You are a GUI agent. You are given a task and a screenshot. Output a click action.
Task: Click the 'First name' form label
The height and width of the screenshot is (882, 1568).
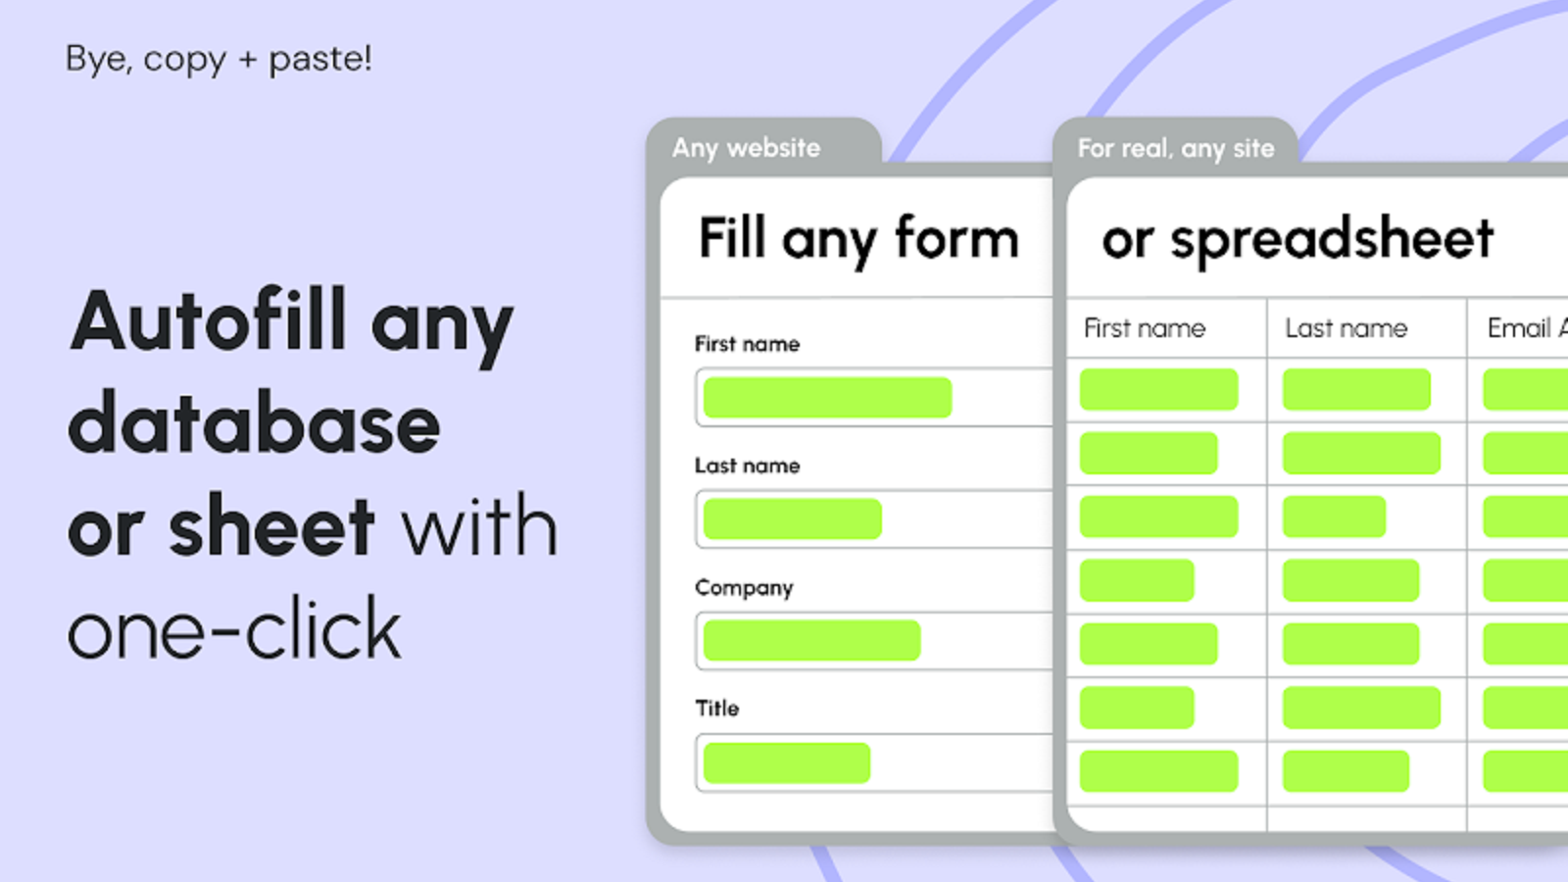click(747, 344)
